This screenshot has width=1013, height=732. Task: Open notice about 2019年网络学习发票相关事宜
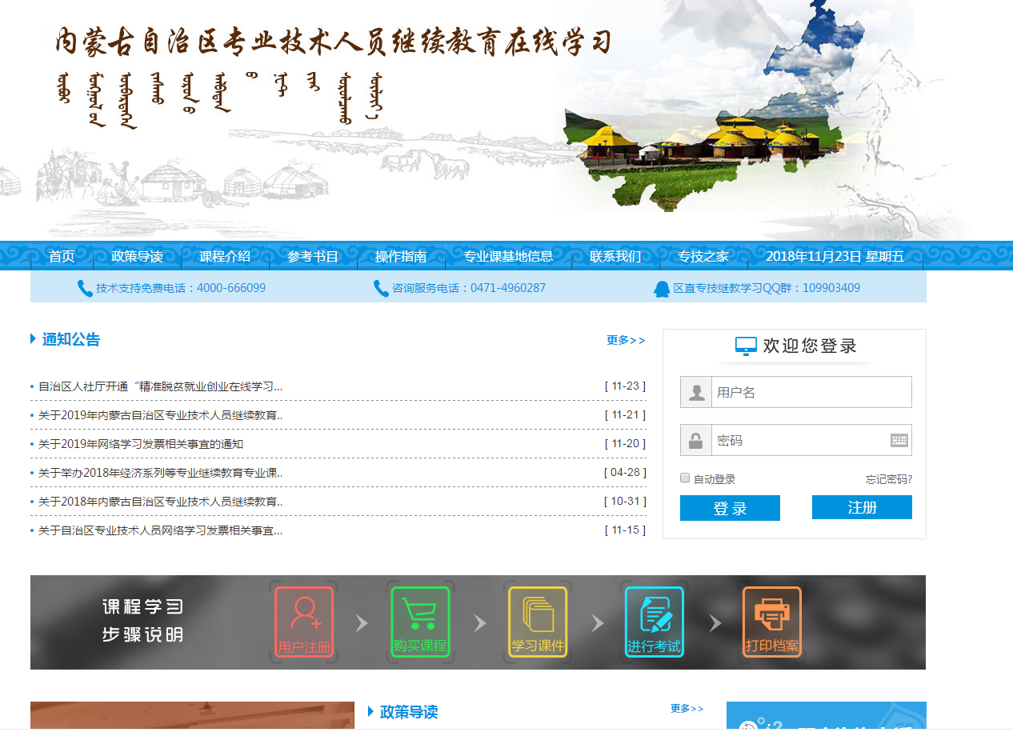(141, 444)
